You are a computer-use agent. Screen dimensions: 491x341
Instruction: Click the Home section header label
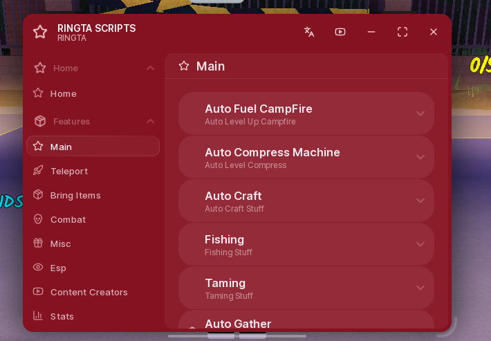click(x=66, y=68)
